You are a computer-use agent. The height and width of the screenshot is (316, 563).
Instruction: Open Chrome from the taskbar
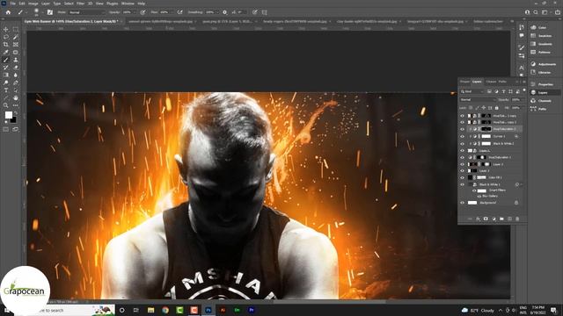tap(165, 310)
